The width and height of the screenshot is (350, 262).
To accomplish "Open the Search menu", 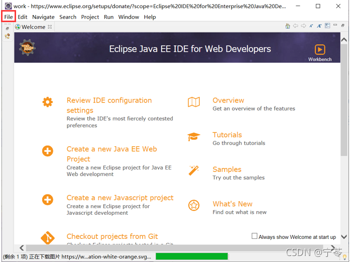I will click(x=68, y=17).
